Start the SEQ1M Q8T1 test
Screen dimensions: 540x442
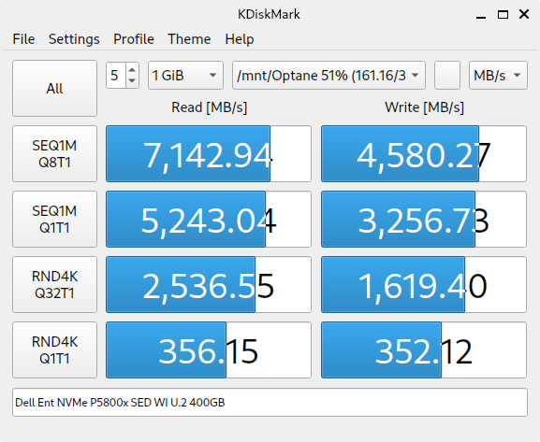(55, 154)
